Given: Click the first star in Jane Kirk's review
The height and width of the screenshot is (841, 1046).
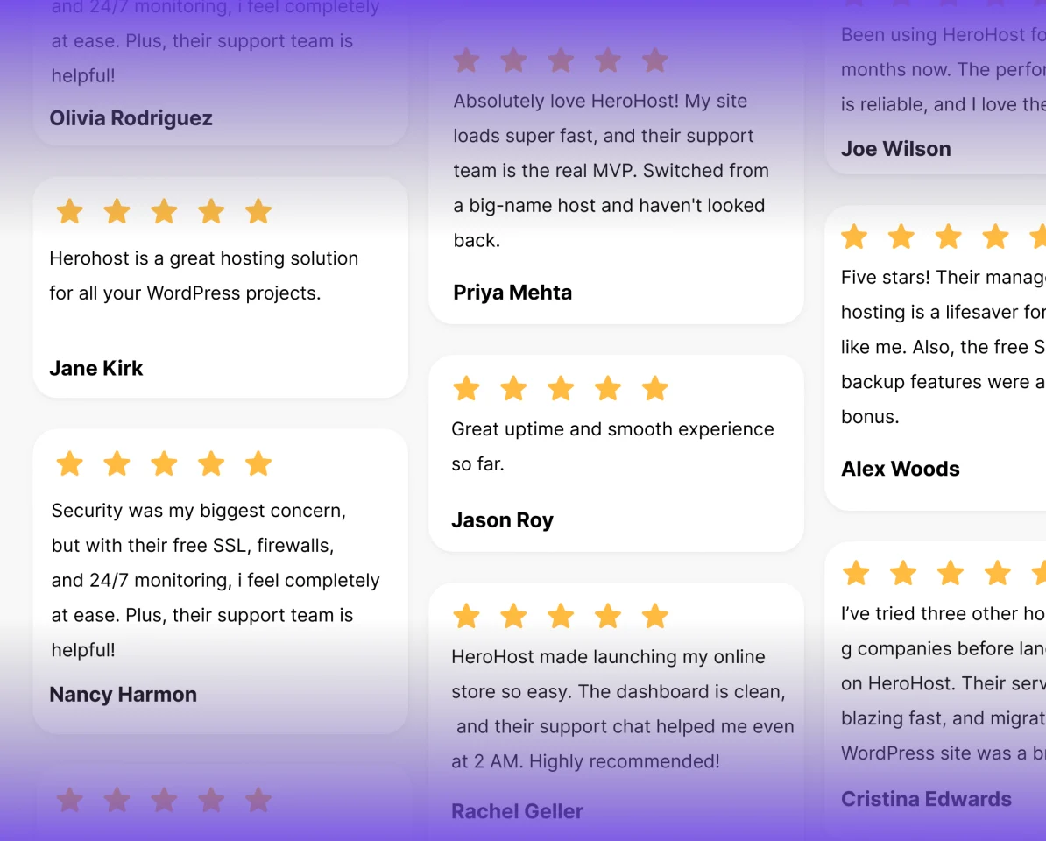Looking at the screenshot, I should (x=69, y=211).
